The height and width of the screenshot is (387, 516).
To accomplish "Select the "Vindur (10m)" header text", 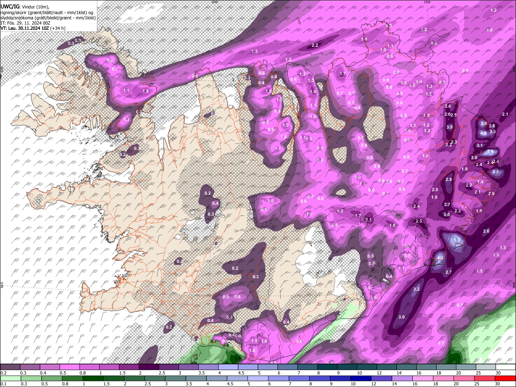I will point(35,7).
